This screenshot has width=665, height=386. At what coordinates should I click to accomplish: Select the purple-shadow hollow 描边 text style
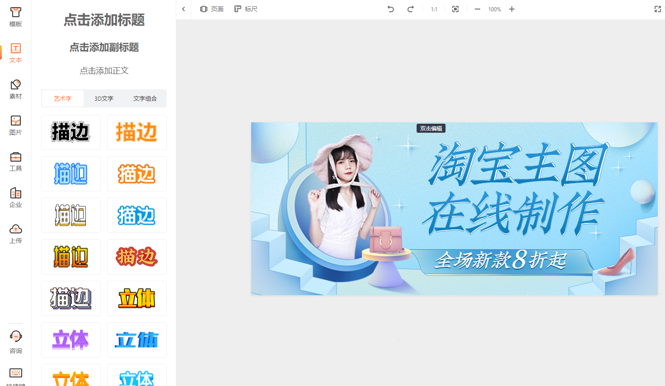click(x=71, y=298)
